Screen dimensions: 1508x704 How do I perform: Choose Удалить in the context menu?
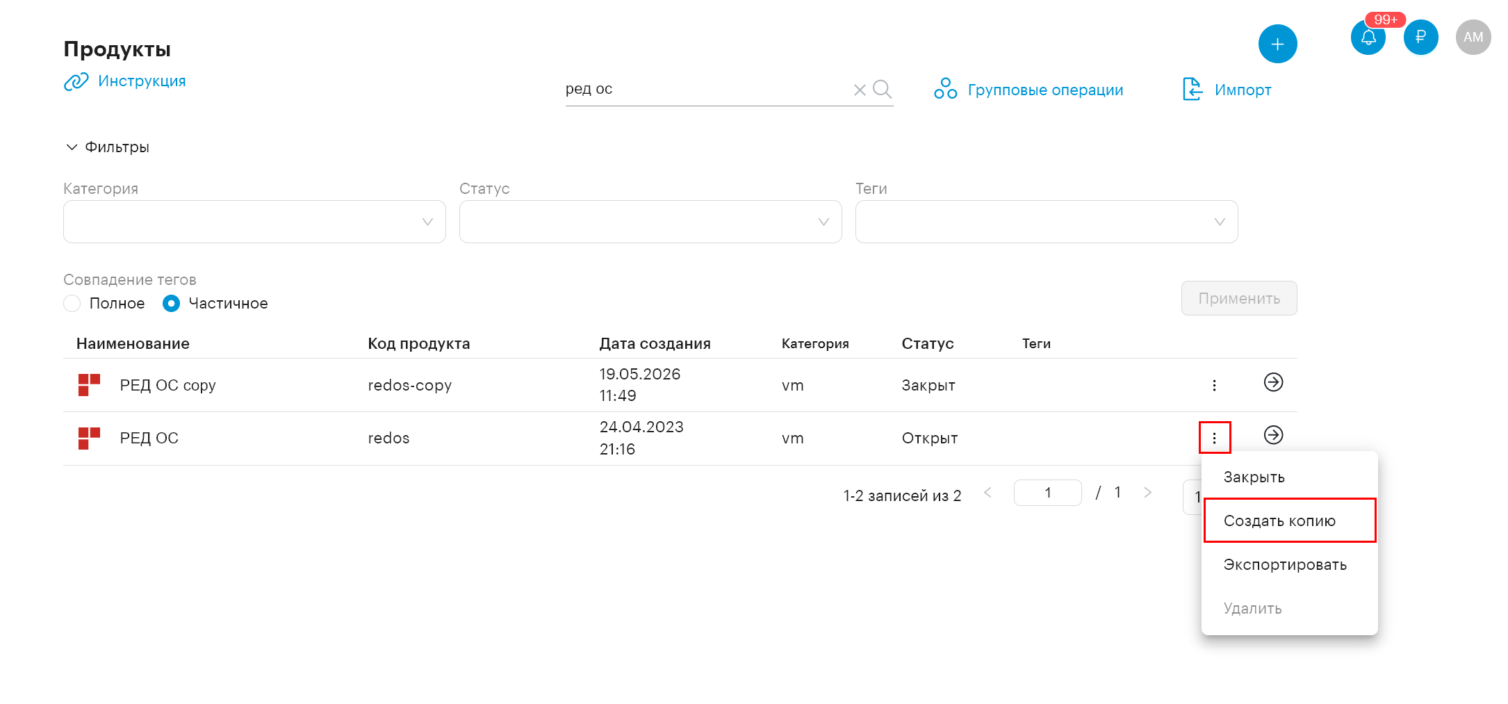(x=1289, y=609)
